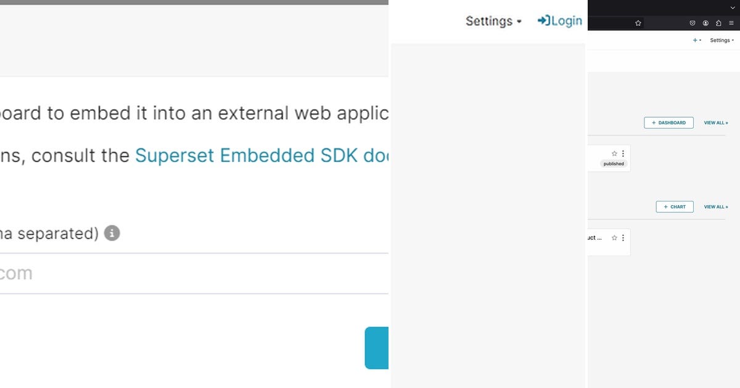Screen dimensions: 740x388
Task: Create a new dashboard with + DASHBOARD
Action: click(668, 123)
